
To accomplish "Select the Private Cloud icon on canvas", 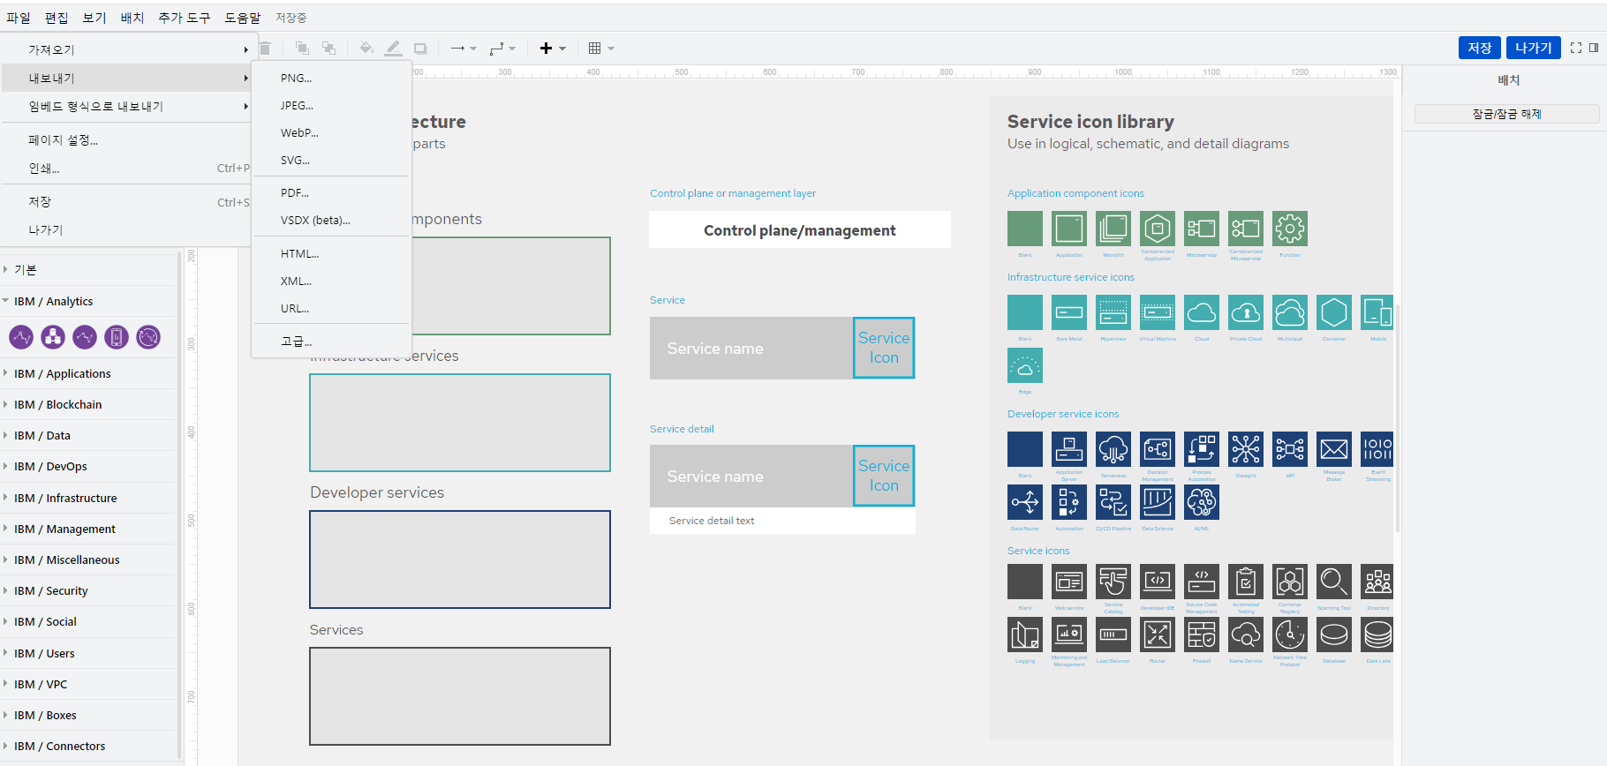I will tap(1246, 312).
